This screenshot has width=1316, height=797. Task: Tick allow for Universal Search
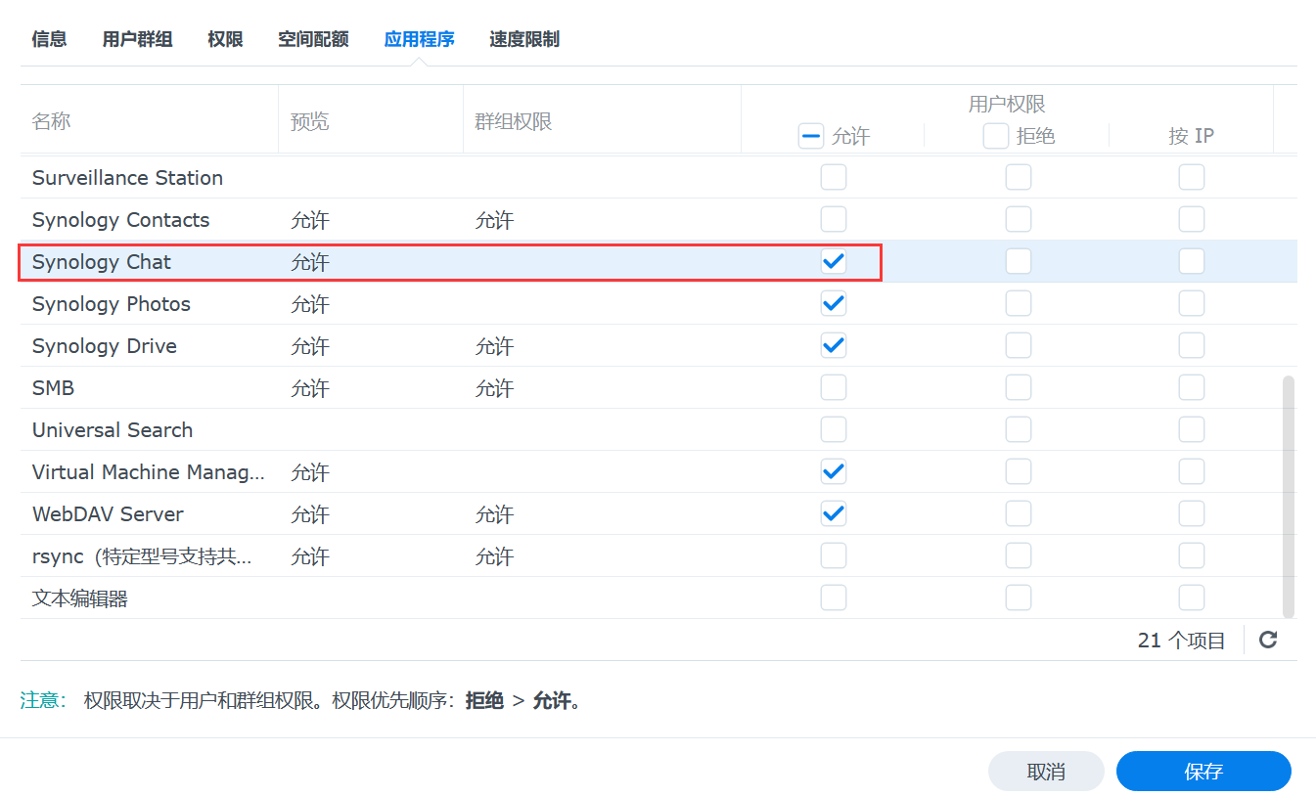(x=834, y=429)
